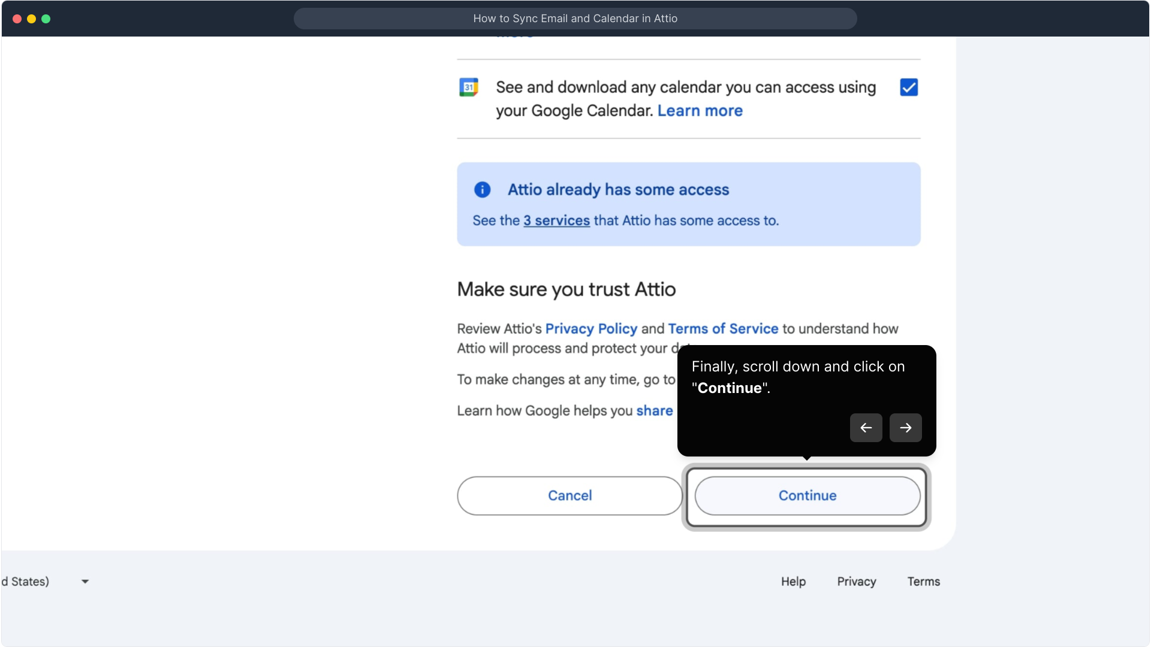Advance to next step with right arrow

[x=905, y=428]
